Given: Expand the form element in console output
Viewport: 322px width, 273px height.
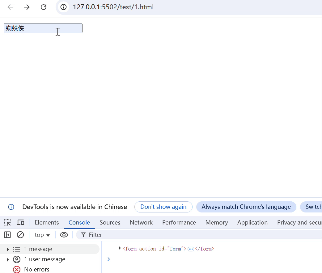Looking at the screenshot, I should pos(120,249).
